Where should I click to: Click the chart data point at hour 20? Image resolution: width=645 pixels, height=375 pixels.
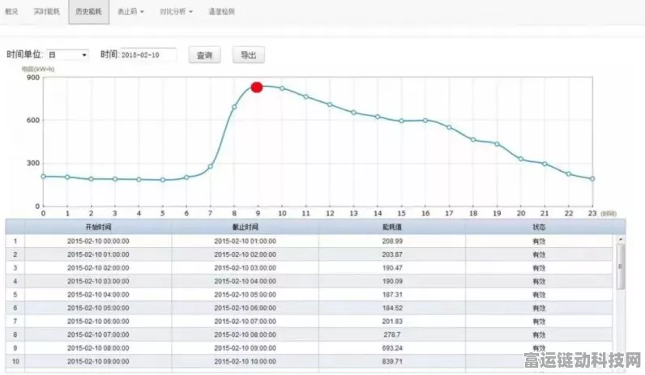[521, 159]
